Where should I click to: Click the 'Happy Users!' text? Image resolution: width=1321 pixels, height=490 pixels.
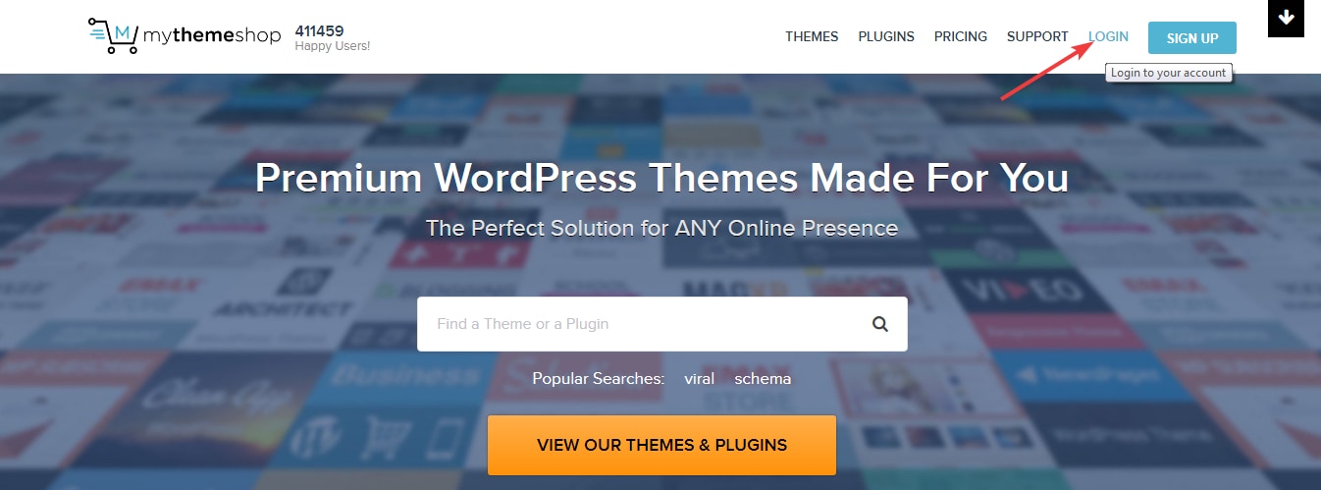(332, 46)
